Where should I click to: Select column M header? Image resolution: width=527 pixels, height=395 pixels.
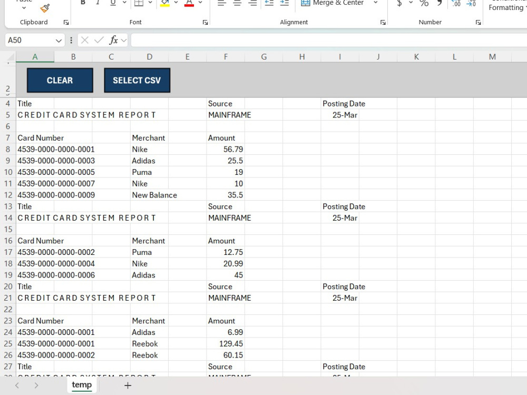click(492, 57)
